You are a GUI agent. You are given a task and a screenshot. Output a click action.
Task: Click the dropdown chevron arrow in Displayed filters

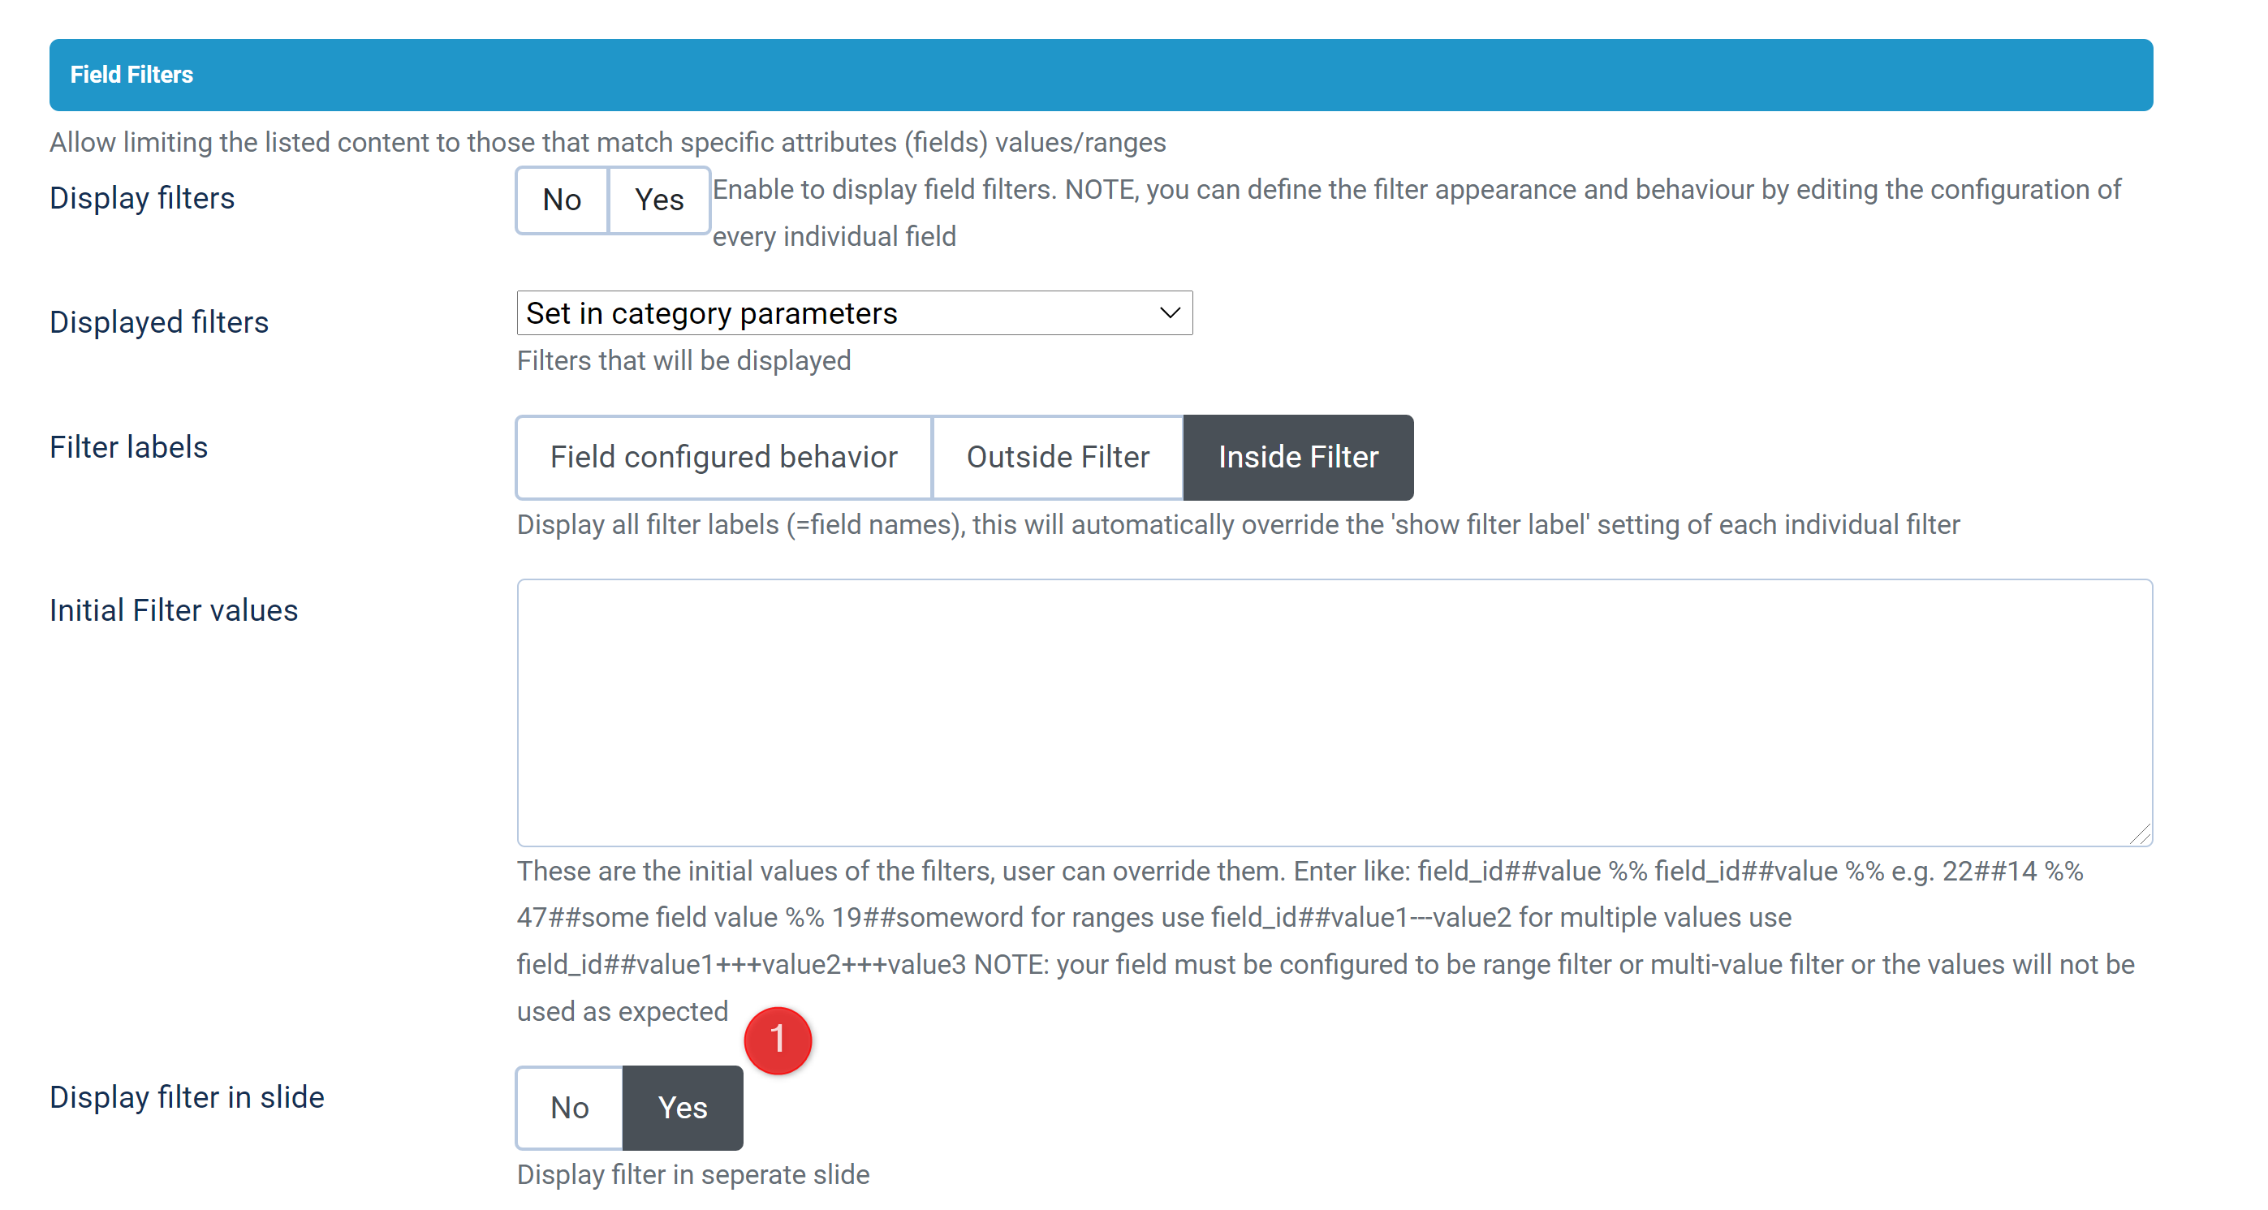point(1169,313)
